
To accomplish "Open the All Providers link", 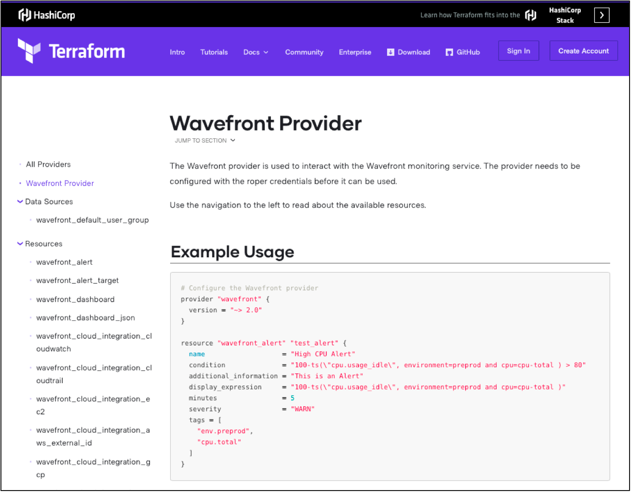I will pyautogui.click(x=48, y=164).
